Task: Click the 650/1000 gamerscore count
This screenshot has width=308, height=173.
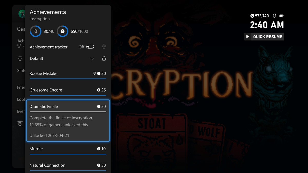Action: click(x=79, y=31)
